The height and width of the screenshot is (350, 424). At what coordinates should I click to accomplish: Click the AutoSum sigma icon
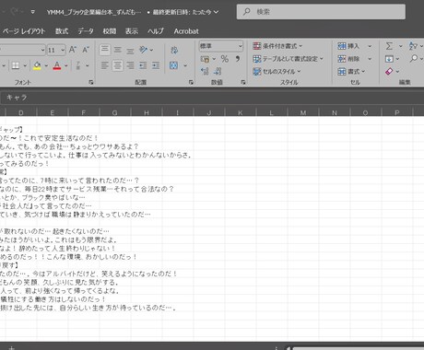389,46
